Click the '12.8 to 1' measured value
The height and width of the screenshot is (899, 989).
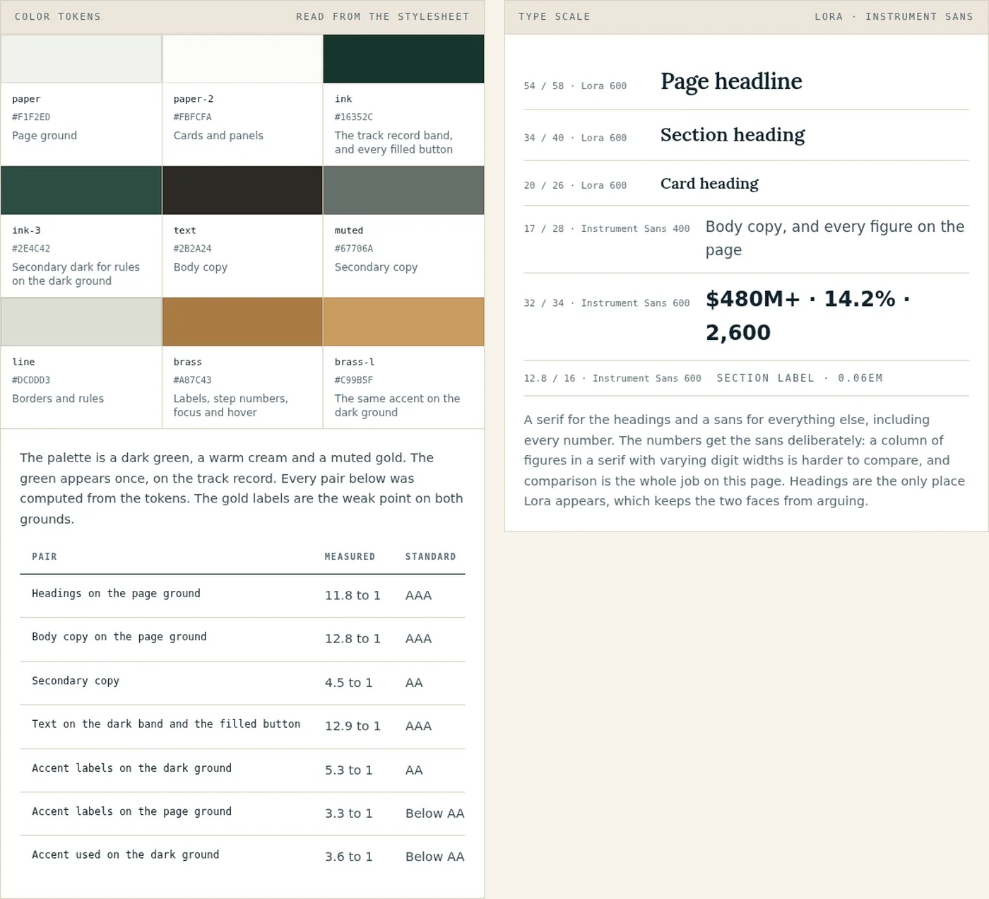tap(353, 639)
